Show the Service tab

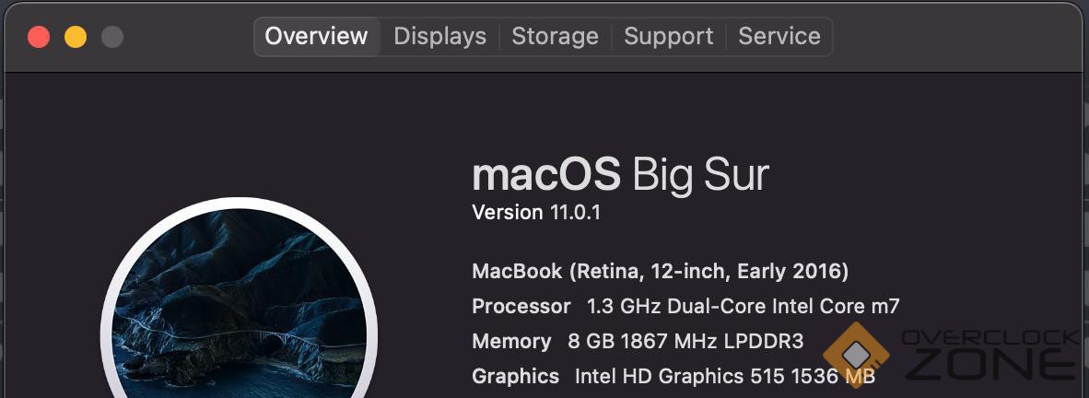[x=779, y=37]
